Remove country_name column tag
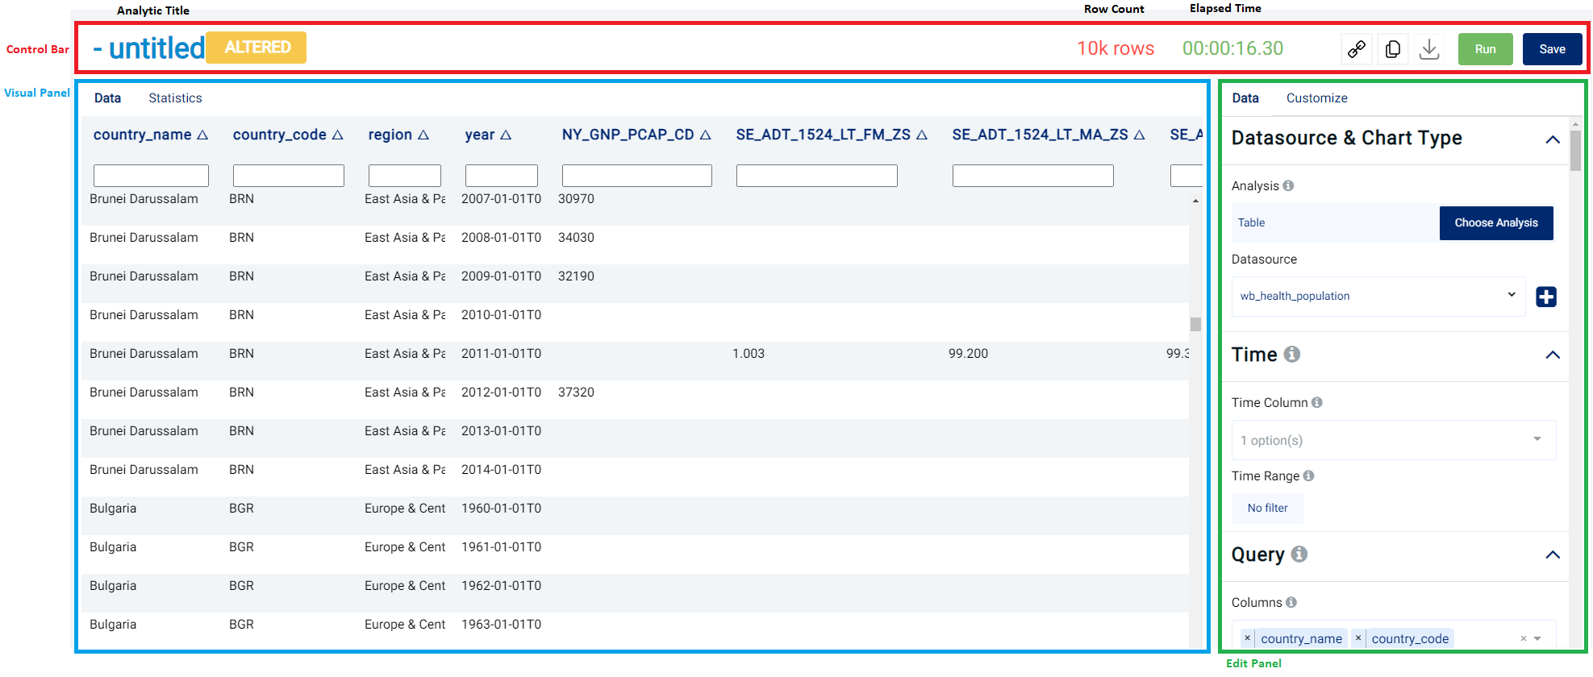This screenshot has height=677, width=1593. click(1248, 638)
